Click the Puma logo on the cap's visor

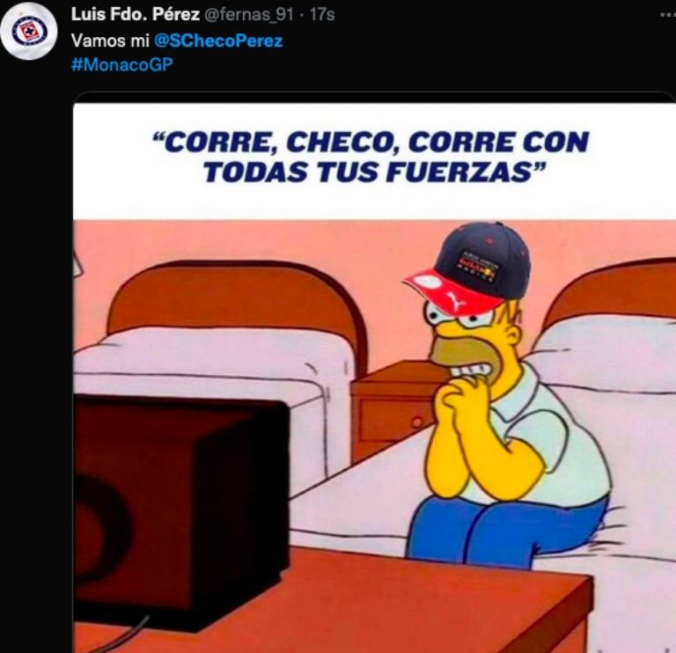coord(456,298)
